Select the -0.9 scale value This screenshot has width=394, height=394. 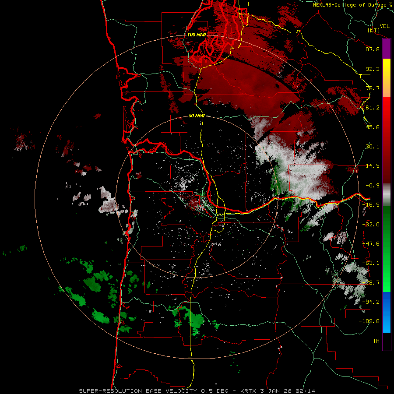[373, 186]
